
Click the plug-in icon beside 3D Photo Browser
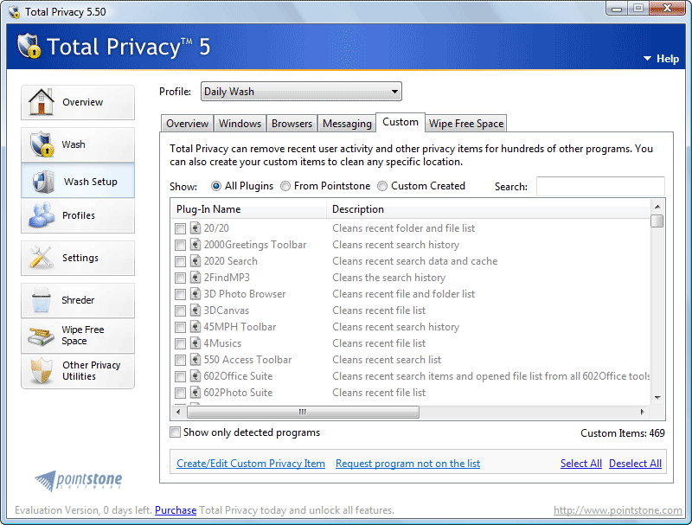pos(195,294)
